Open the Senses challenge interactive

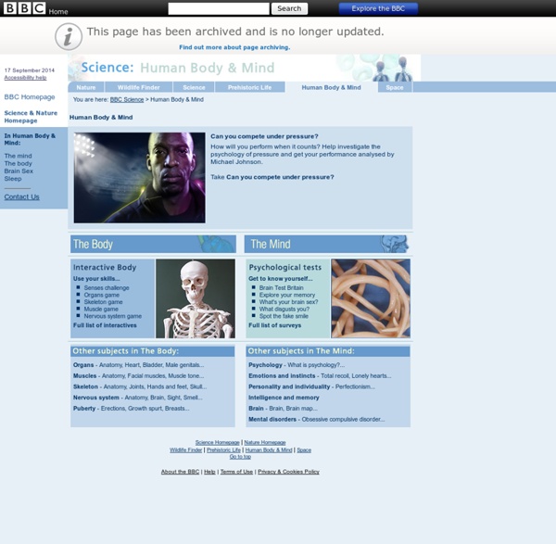[x=107, y=287]
